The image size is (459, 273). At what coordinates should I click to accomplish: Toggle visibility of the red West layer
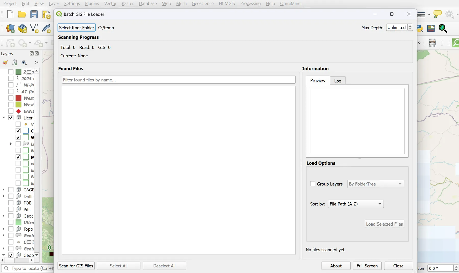pos(11,98)
